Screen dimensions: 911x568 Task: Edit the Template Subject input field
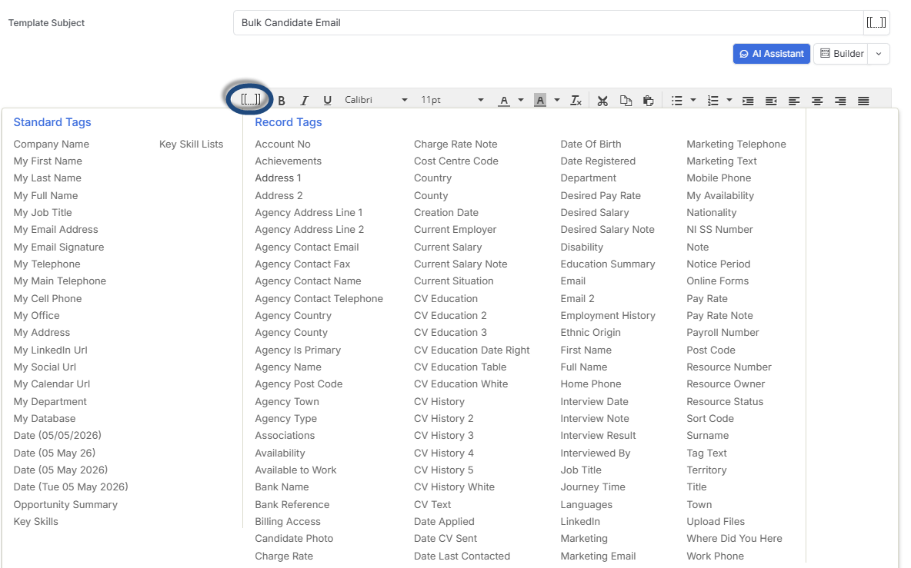pos(549,22)
